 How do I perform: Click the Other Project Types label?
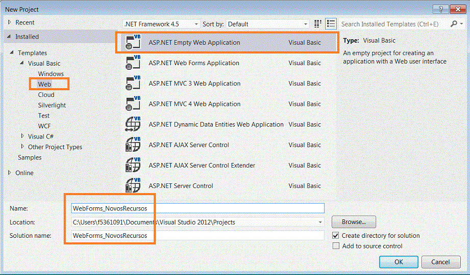point(55,147)
